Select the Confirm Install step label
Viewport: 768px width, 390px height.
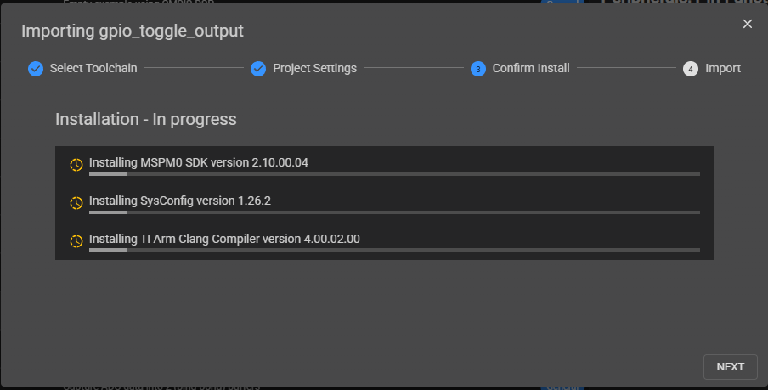click(531, 68)
